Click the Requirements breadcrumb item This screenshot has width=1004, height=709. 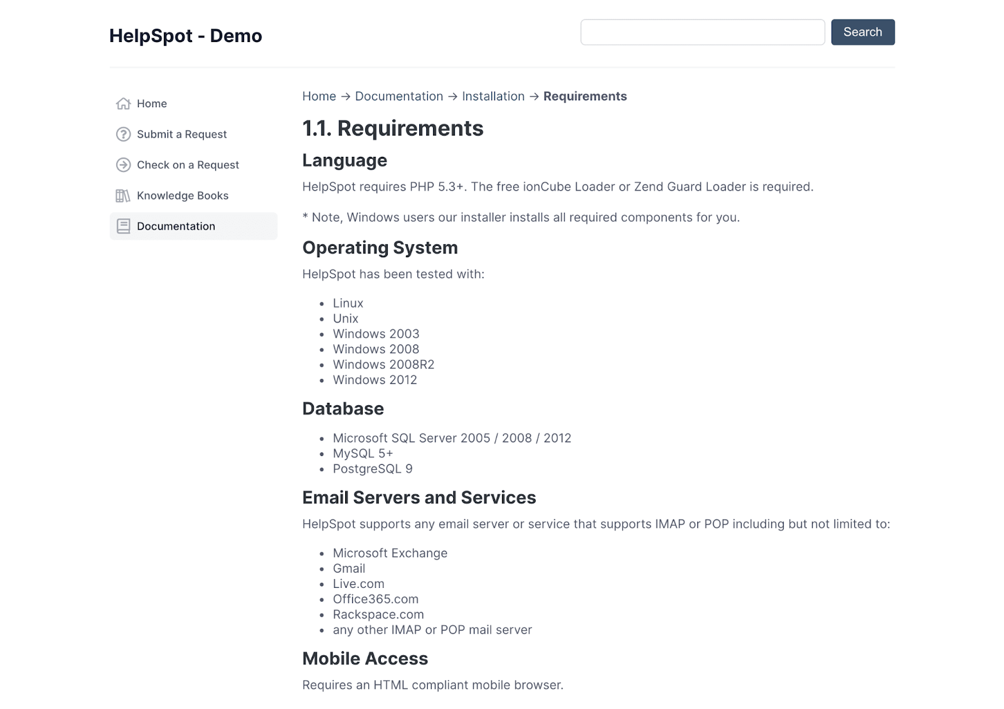click(585, 96)
